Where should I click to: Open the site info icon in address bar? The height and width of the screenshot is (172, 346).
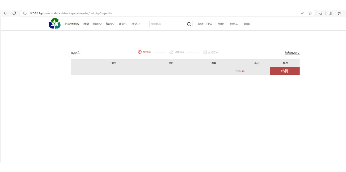[x=25, y=13]
